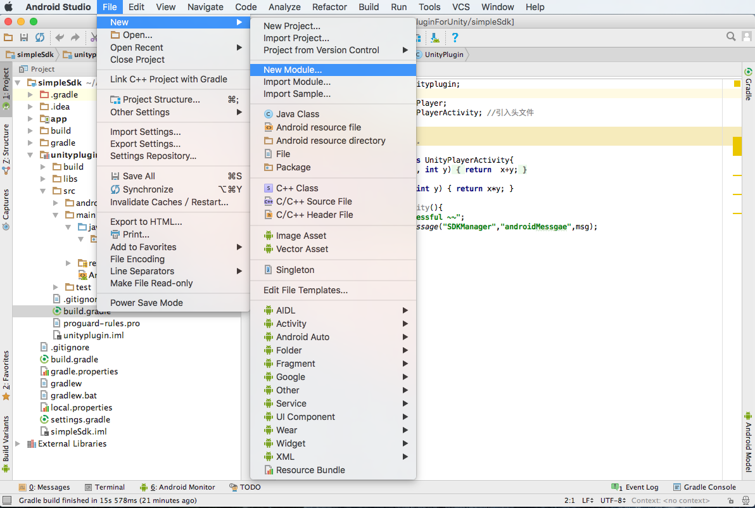Open Android Monitor tool window
This screenshot has height=508, width=755.
pos(177,487)
